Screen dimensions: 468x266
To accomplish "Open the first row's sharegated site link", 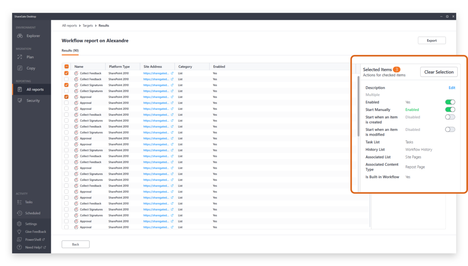I will (x=156, y=73).
